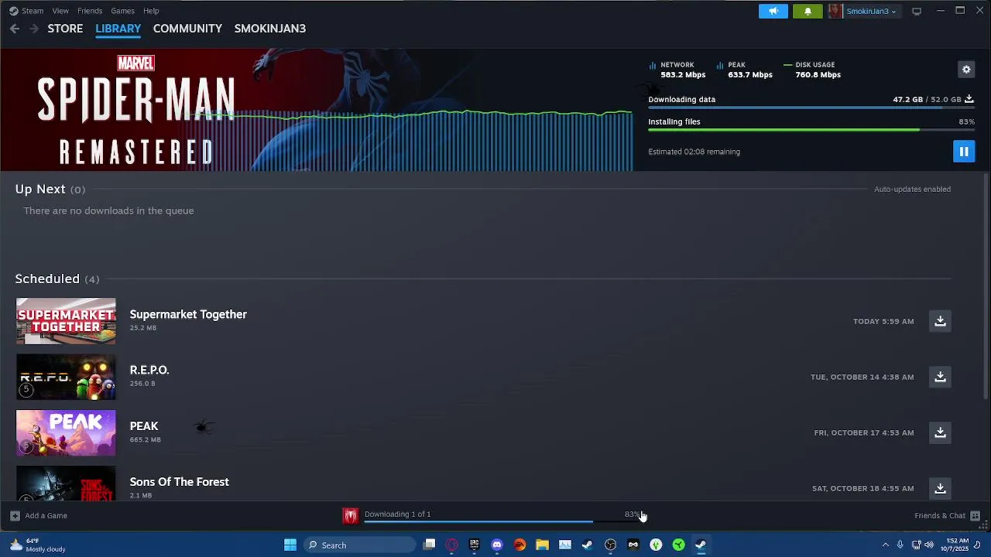Open the SMOKINJAN3 profile tab
Viewport: 991px width, 557px height.
270,29
